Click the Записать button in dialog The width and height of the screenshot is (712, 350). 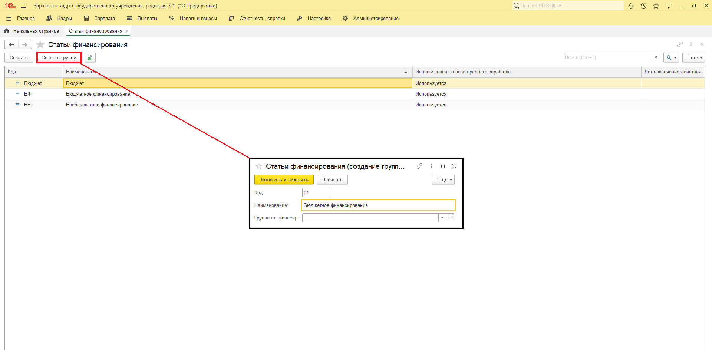(332, 180)
